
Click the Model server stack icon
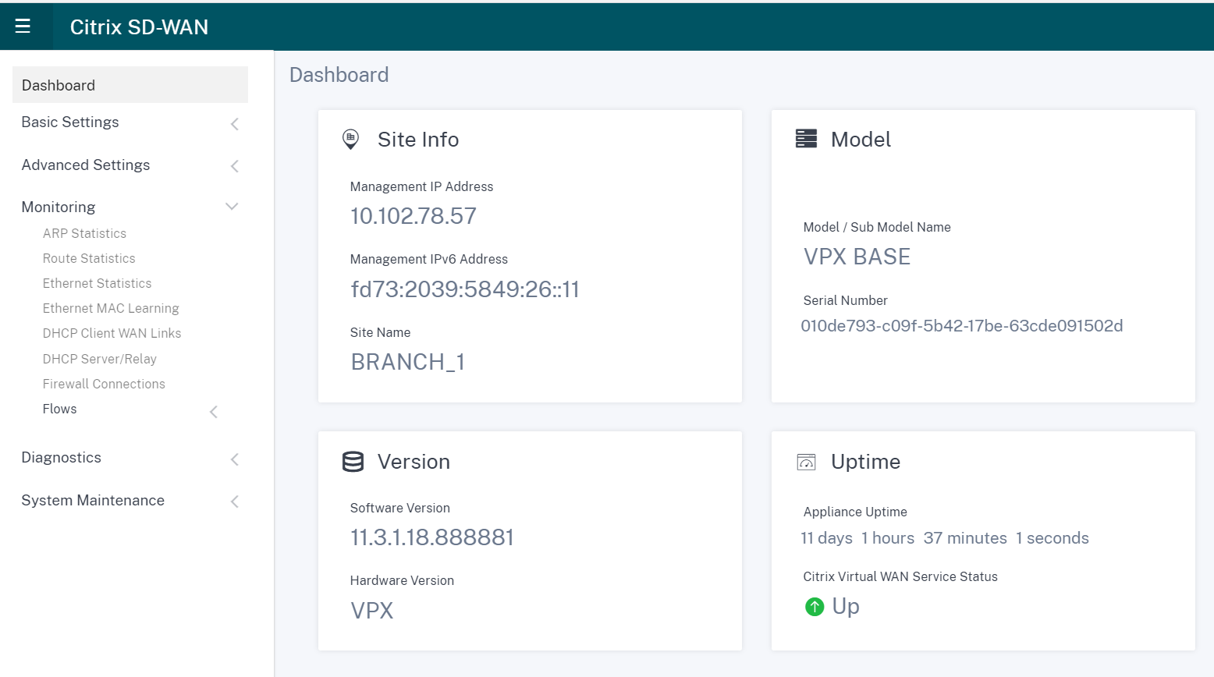pyautogui.click(x=806, y=139)
